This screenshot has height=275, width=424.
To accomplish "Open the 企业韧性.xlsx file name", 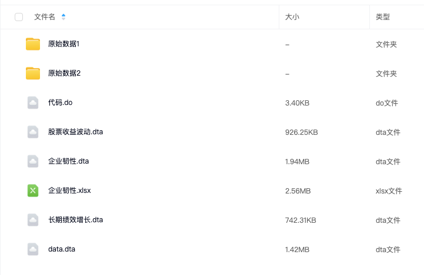I will click(x=69, y=191).
